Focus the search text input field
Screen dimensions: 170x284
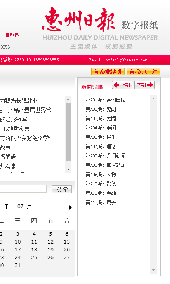[23, 189]
